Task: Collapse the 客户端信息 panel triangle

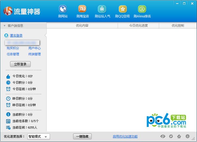Action: [x=5, y=26]
